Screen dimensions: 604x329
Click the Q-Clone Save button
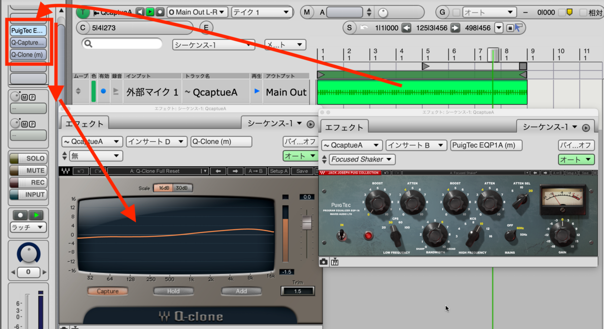point(302,171)
